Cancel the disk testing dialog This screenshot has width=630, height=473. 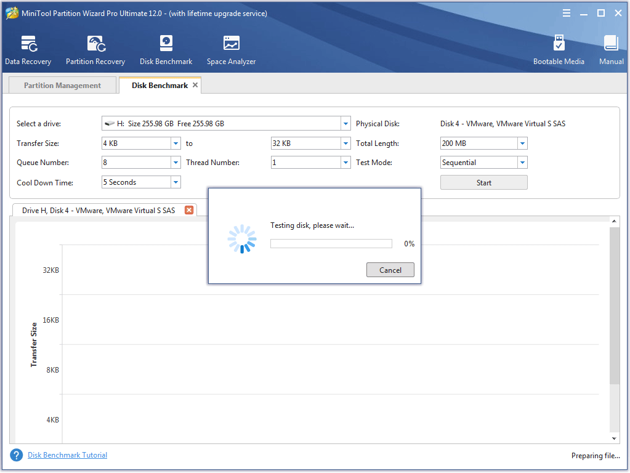(x=390, y=270)
